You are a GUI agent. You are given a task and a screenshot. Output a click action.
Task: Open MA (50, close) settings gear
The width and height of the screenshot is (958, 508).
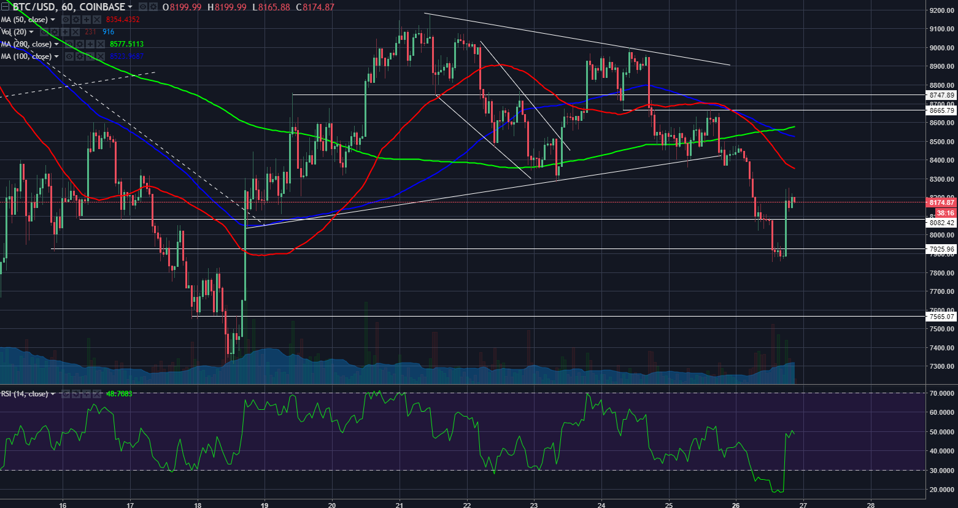(76, 20)
